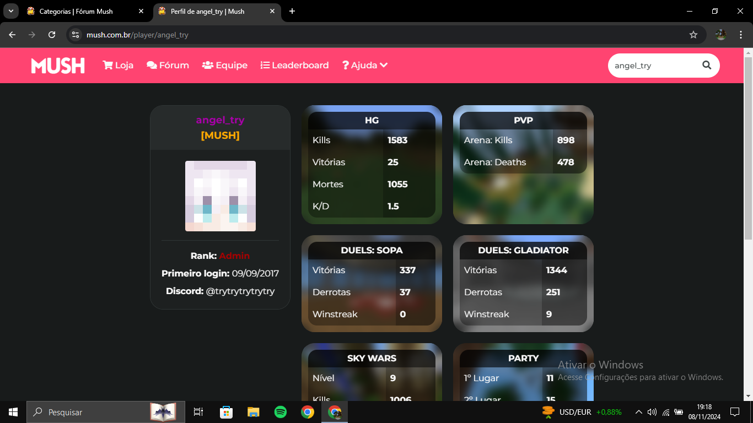This screenshot has height=423, width=753.
Task: Open the Chrome profile avatar
Action: click(721, 35)
